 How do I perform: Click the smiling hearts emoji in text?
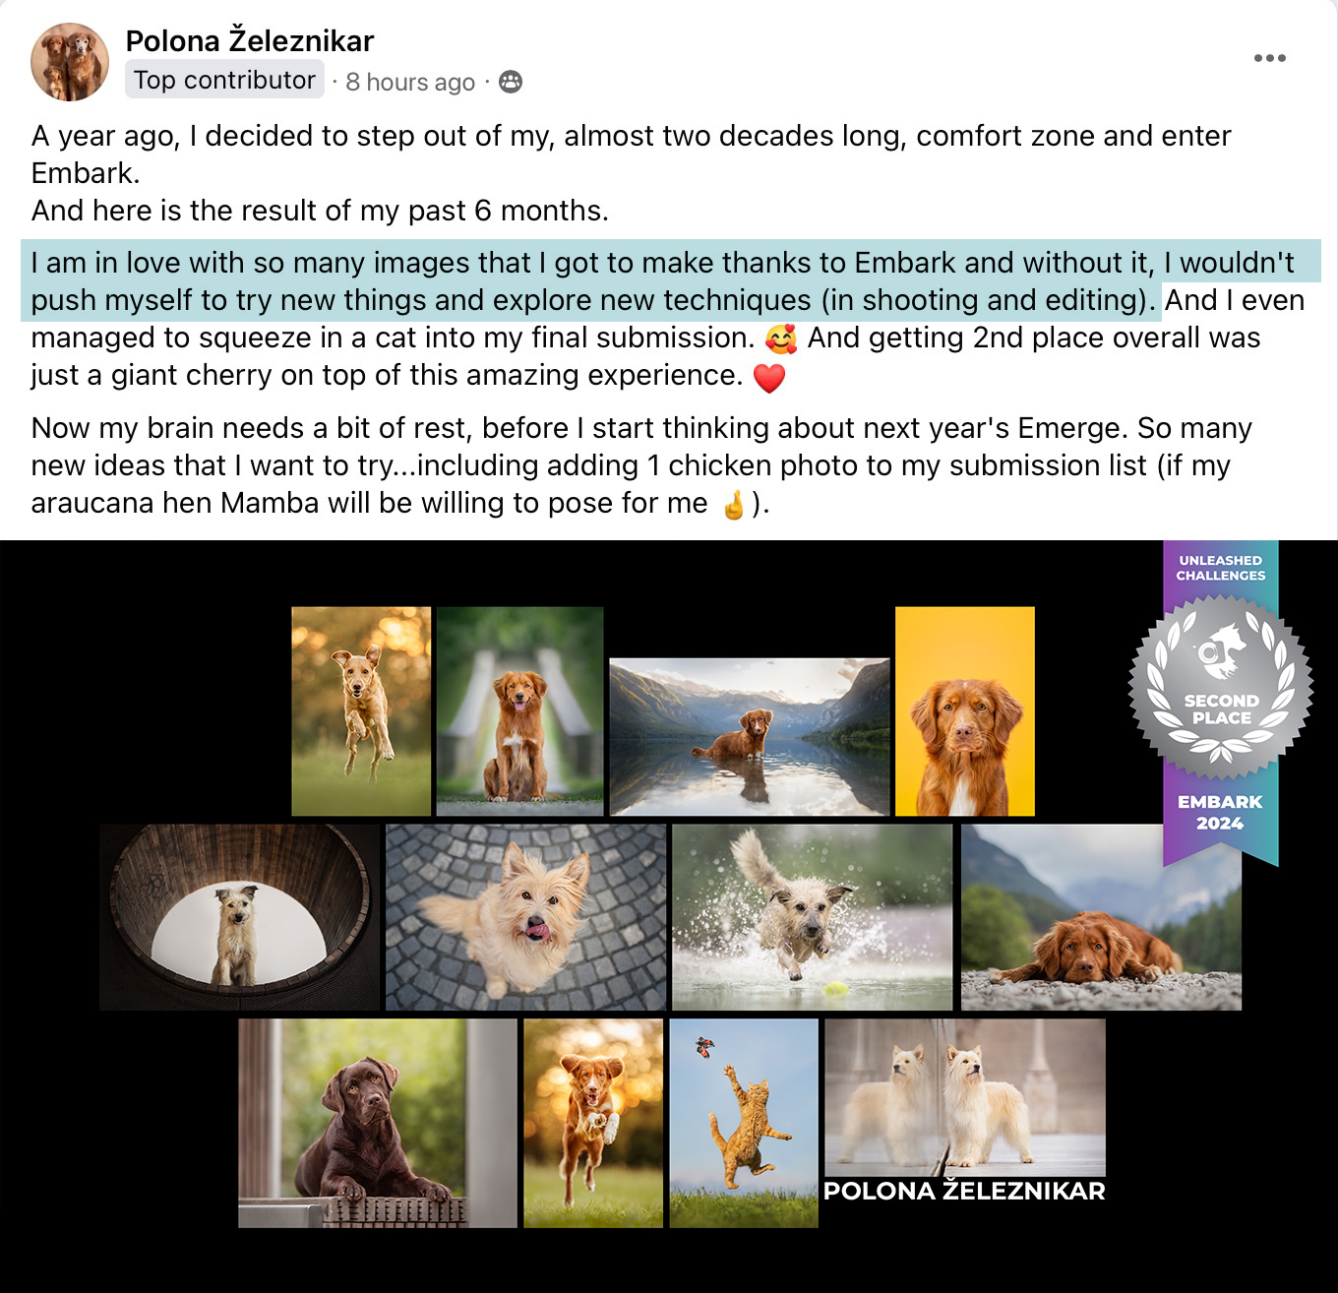pyautogui.click(x=781, y=339)
